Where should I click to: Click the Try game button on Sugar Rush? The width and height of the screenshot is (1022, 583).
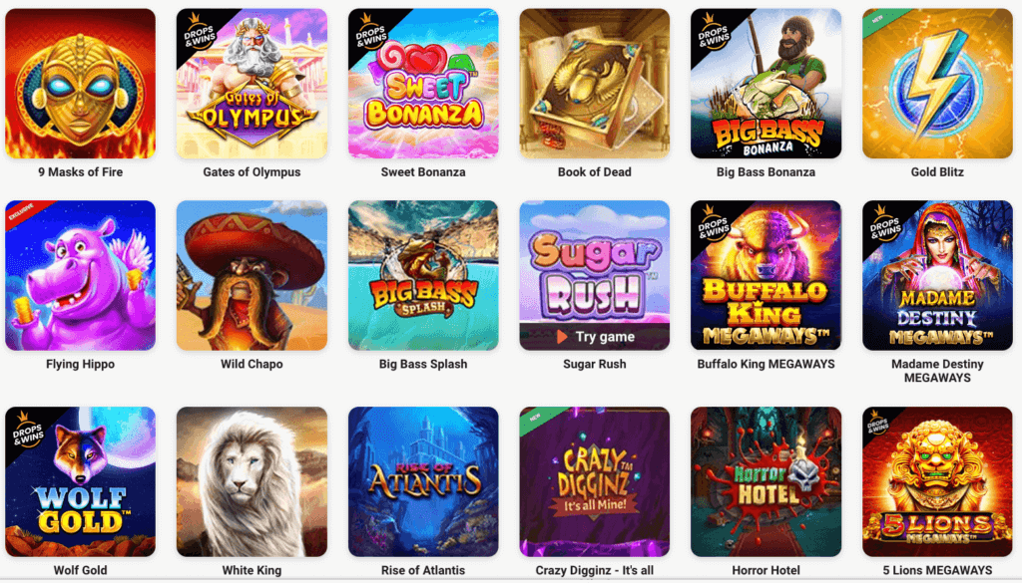tap(595, 337)
